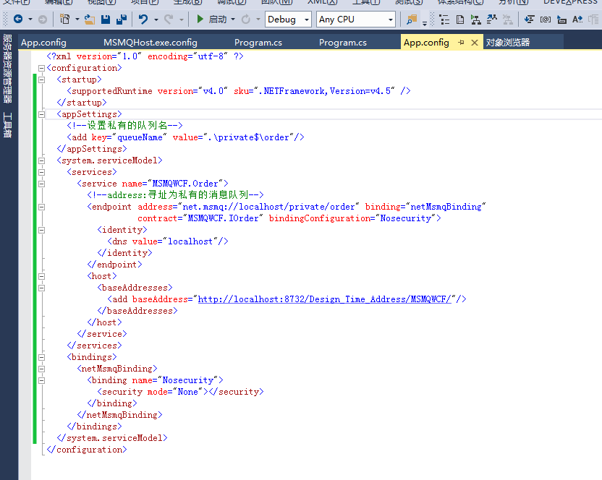Collapse the startup node

click(41, 80)
